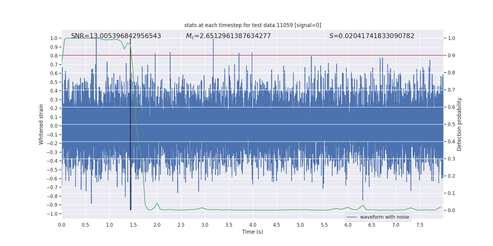Click the x-axis tick label 7.5
493x246 pixels.
[x=420, y=225]
